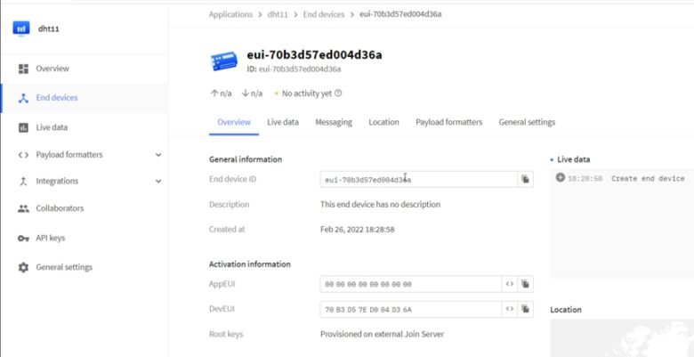Viewport: 694px width, 357px height.
Task: Open API keys in sidebar
Action: [x=51, y=238]
